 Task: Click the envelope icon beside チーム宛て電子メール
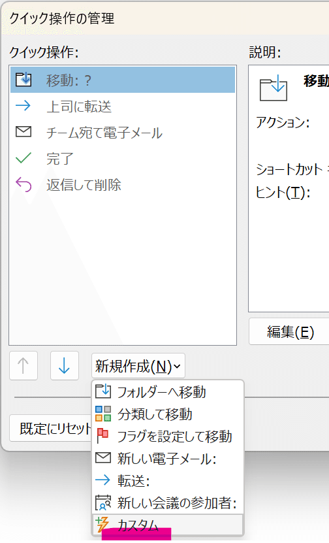click(23, 132)
